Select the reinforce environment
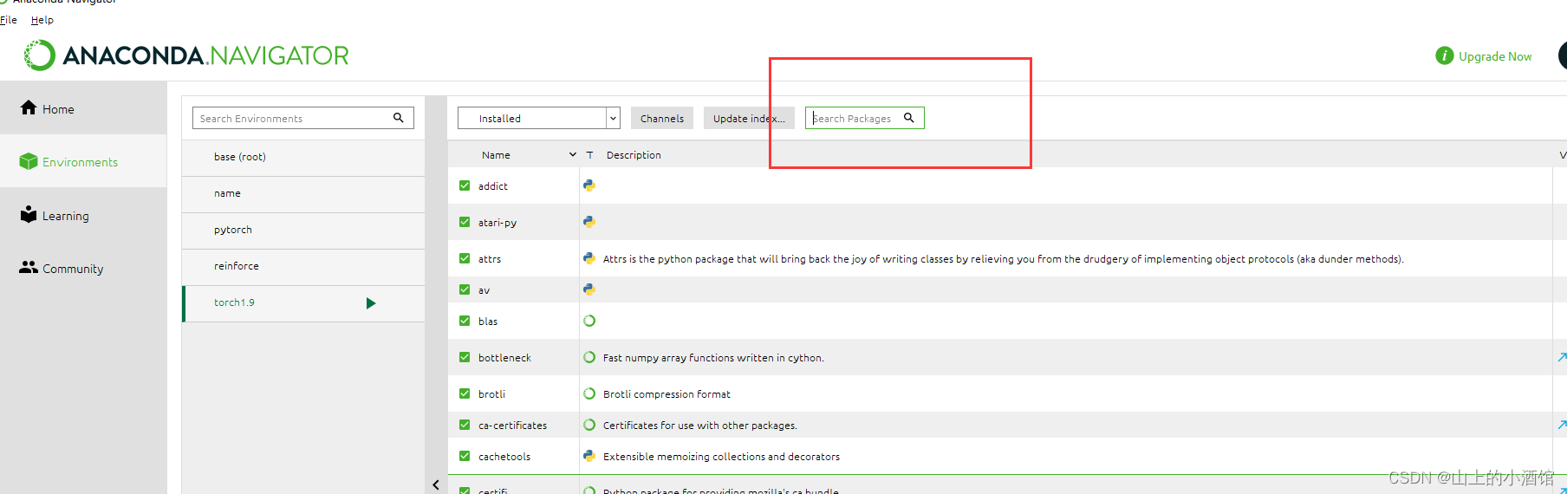Viewport: 1567px width, 494px height. click(x=303, y=266)
